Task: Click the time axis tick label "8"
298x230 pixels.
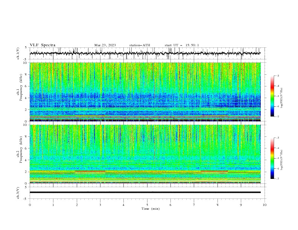Action: (217, 205)
